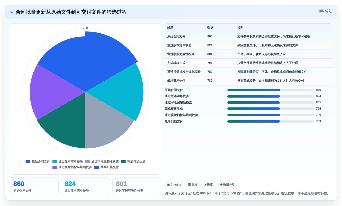Open the 801 通过字段完整性检查 data card
Image resolution: width=342 pixels, height=206 pixels.
(x=137, y=187)
